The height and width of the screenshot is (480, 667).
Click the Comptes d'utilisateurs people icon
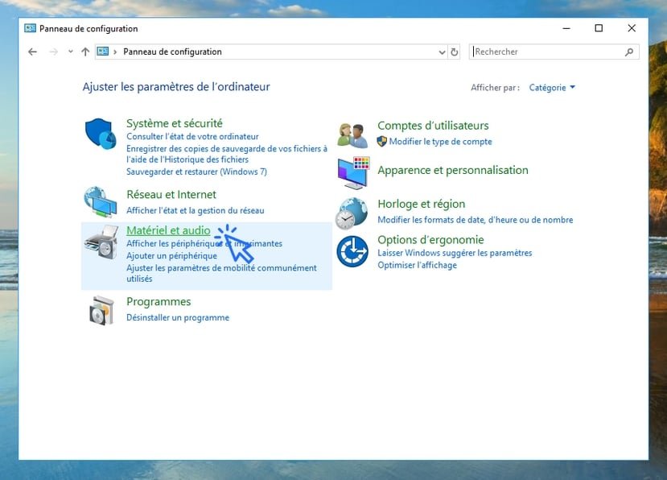[352, 135]
